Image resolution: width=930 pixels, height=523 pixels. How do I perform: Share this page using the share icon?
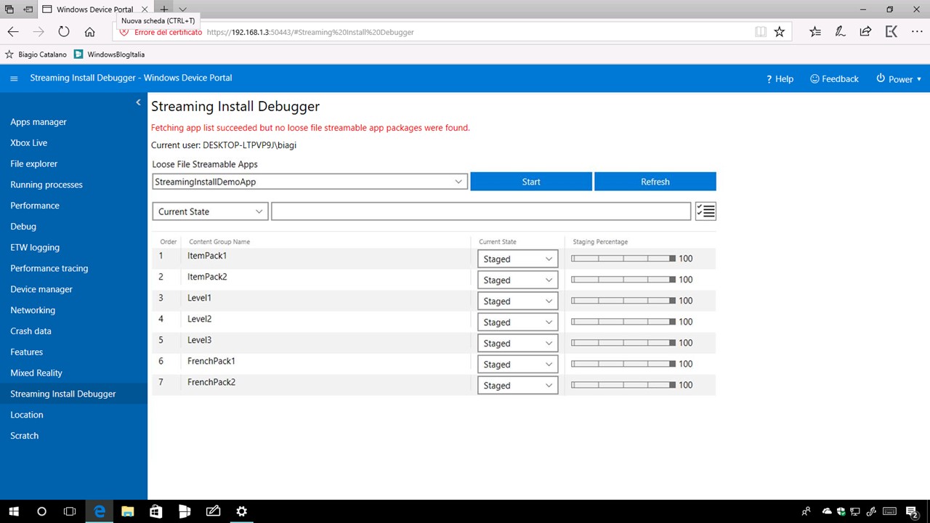865,32
